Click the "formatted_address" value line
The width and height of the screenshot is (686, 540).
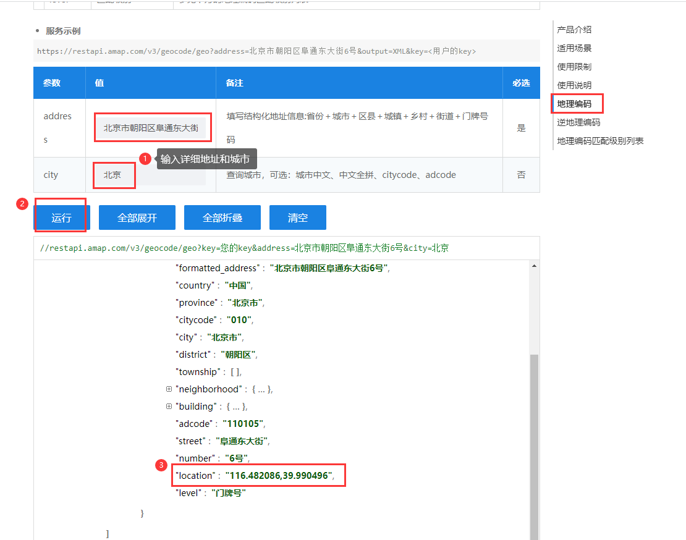(x=282, y=268)
